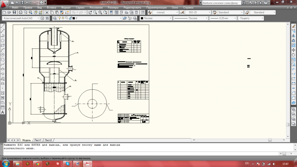Open Layer Properties Manager

55,18
